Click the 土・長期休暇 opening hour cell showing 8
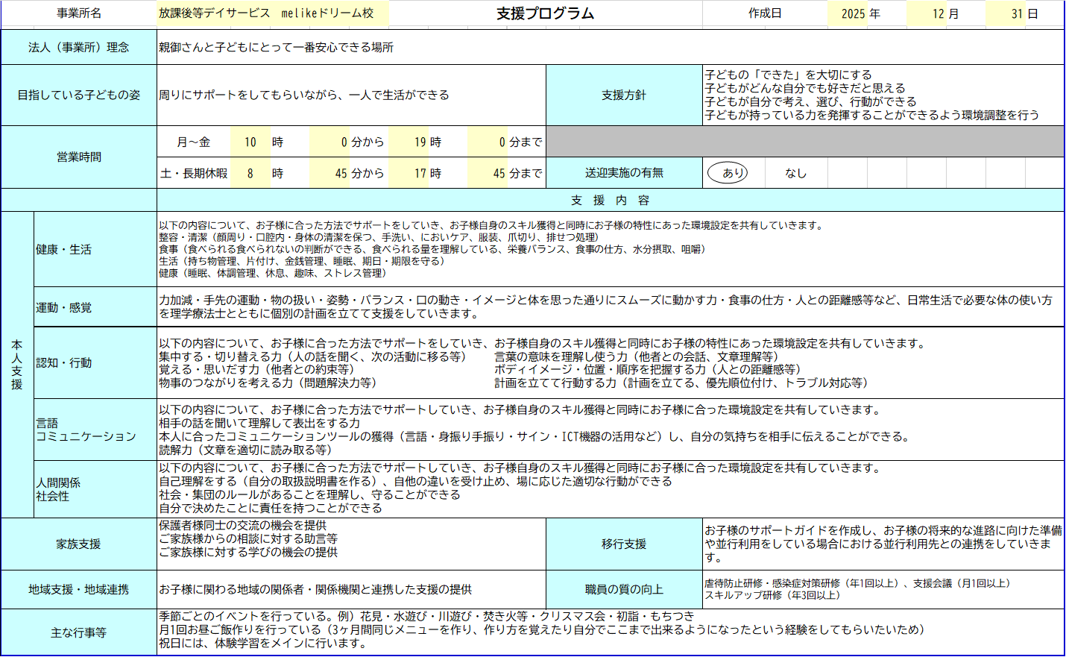Image resolution: width=1066 pixels, height=657 pixels. point(250,173)
